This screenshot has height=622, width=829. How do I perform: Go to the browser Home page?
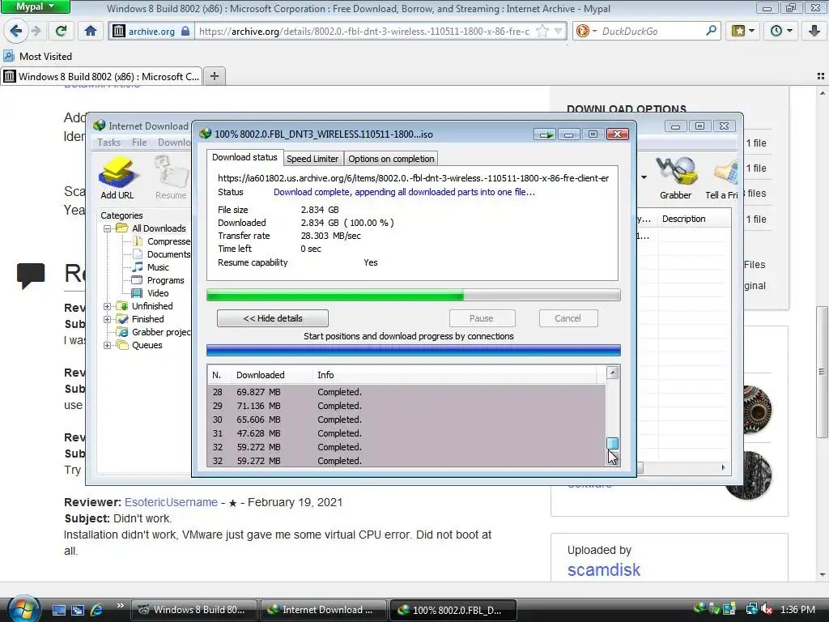tap(91, 32)
